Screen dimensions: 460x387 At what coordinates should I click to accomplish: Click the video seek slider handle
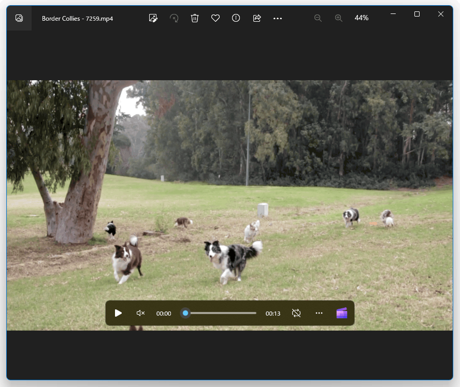(x=185, y=313)
